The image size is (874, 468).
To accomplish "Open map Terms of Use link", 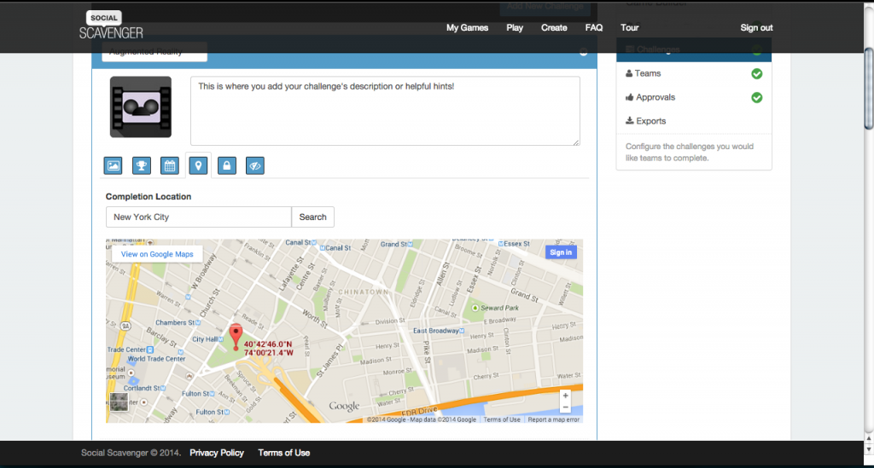I will [502, 419].
